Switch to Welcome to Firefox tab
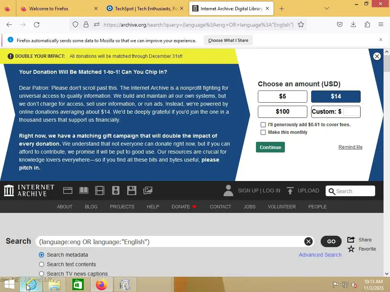The height and width of the screenshot is (292, 390). (x=59, y=9)
